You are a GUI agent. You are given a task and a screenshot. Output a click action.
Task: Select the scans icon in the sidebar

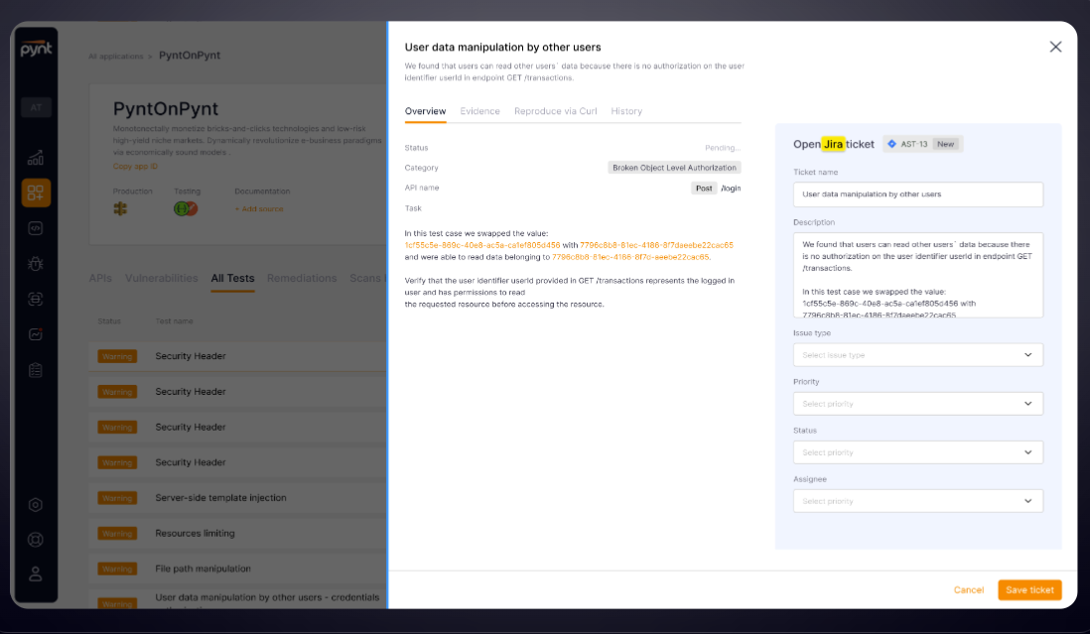tap(36, 299)
